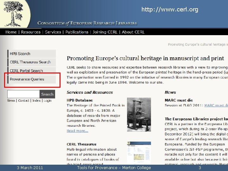Click the Consortium of European Research Libraries title

click(87, 23)
